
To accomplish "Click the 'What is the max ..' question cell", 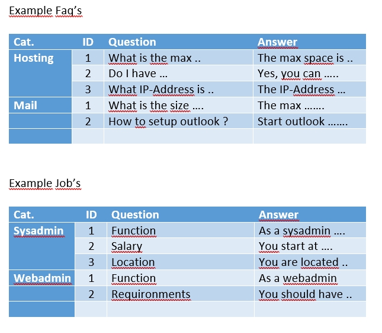I will 153,58.
